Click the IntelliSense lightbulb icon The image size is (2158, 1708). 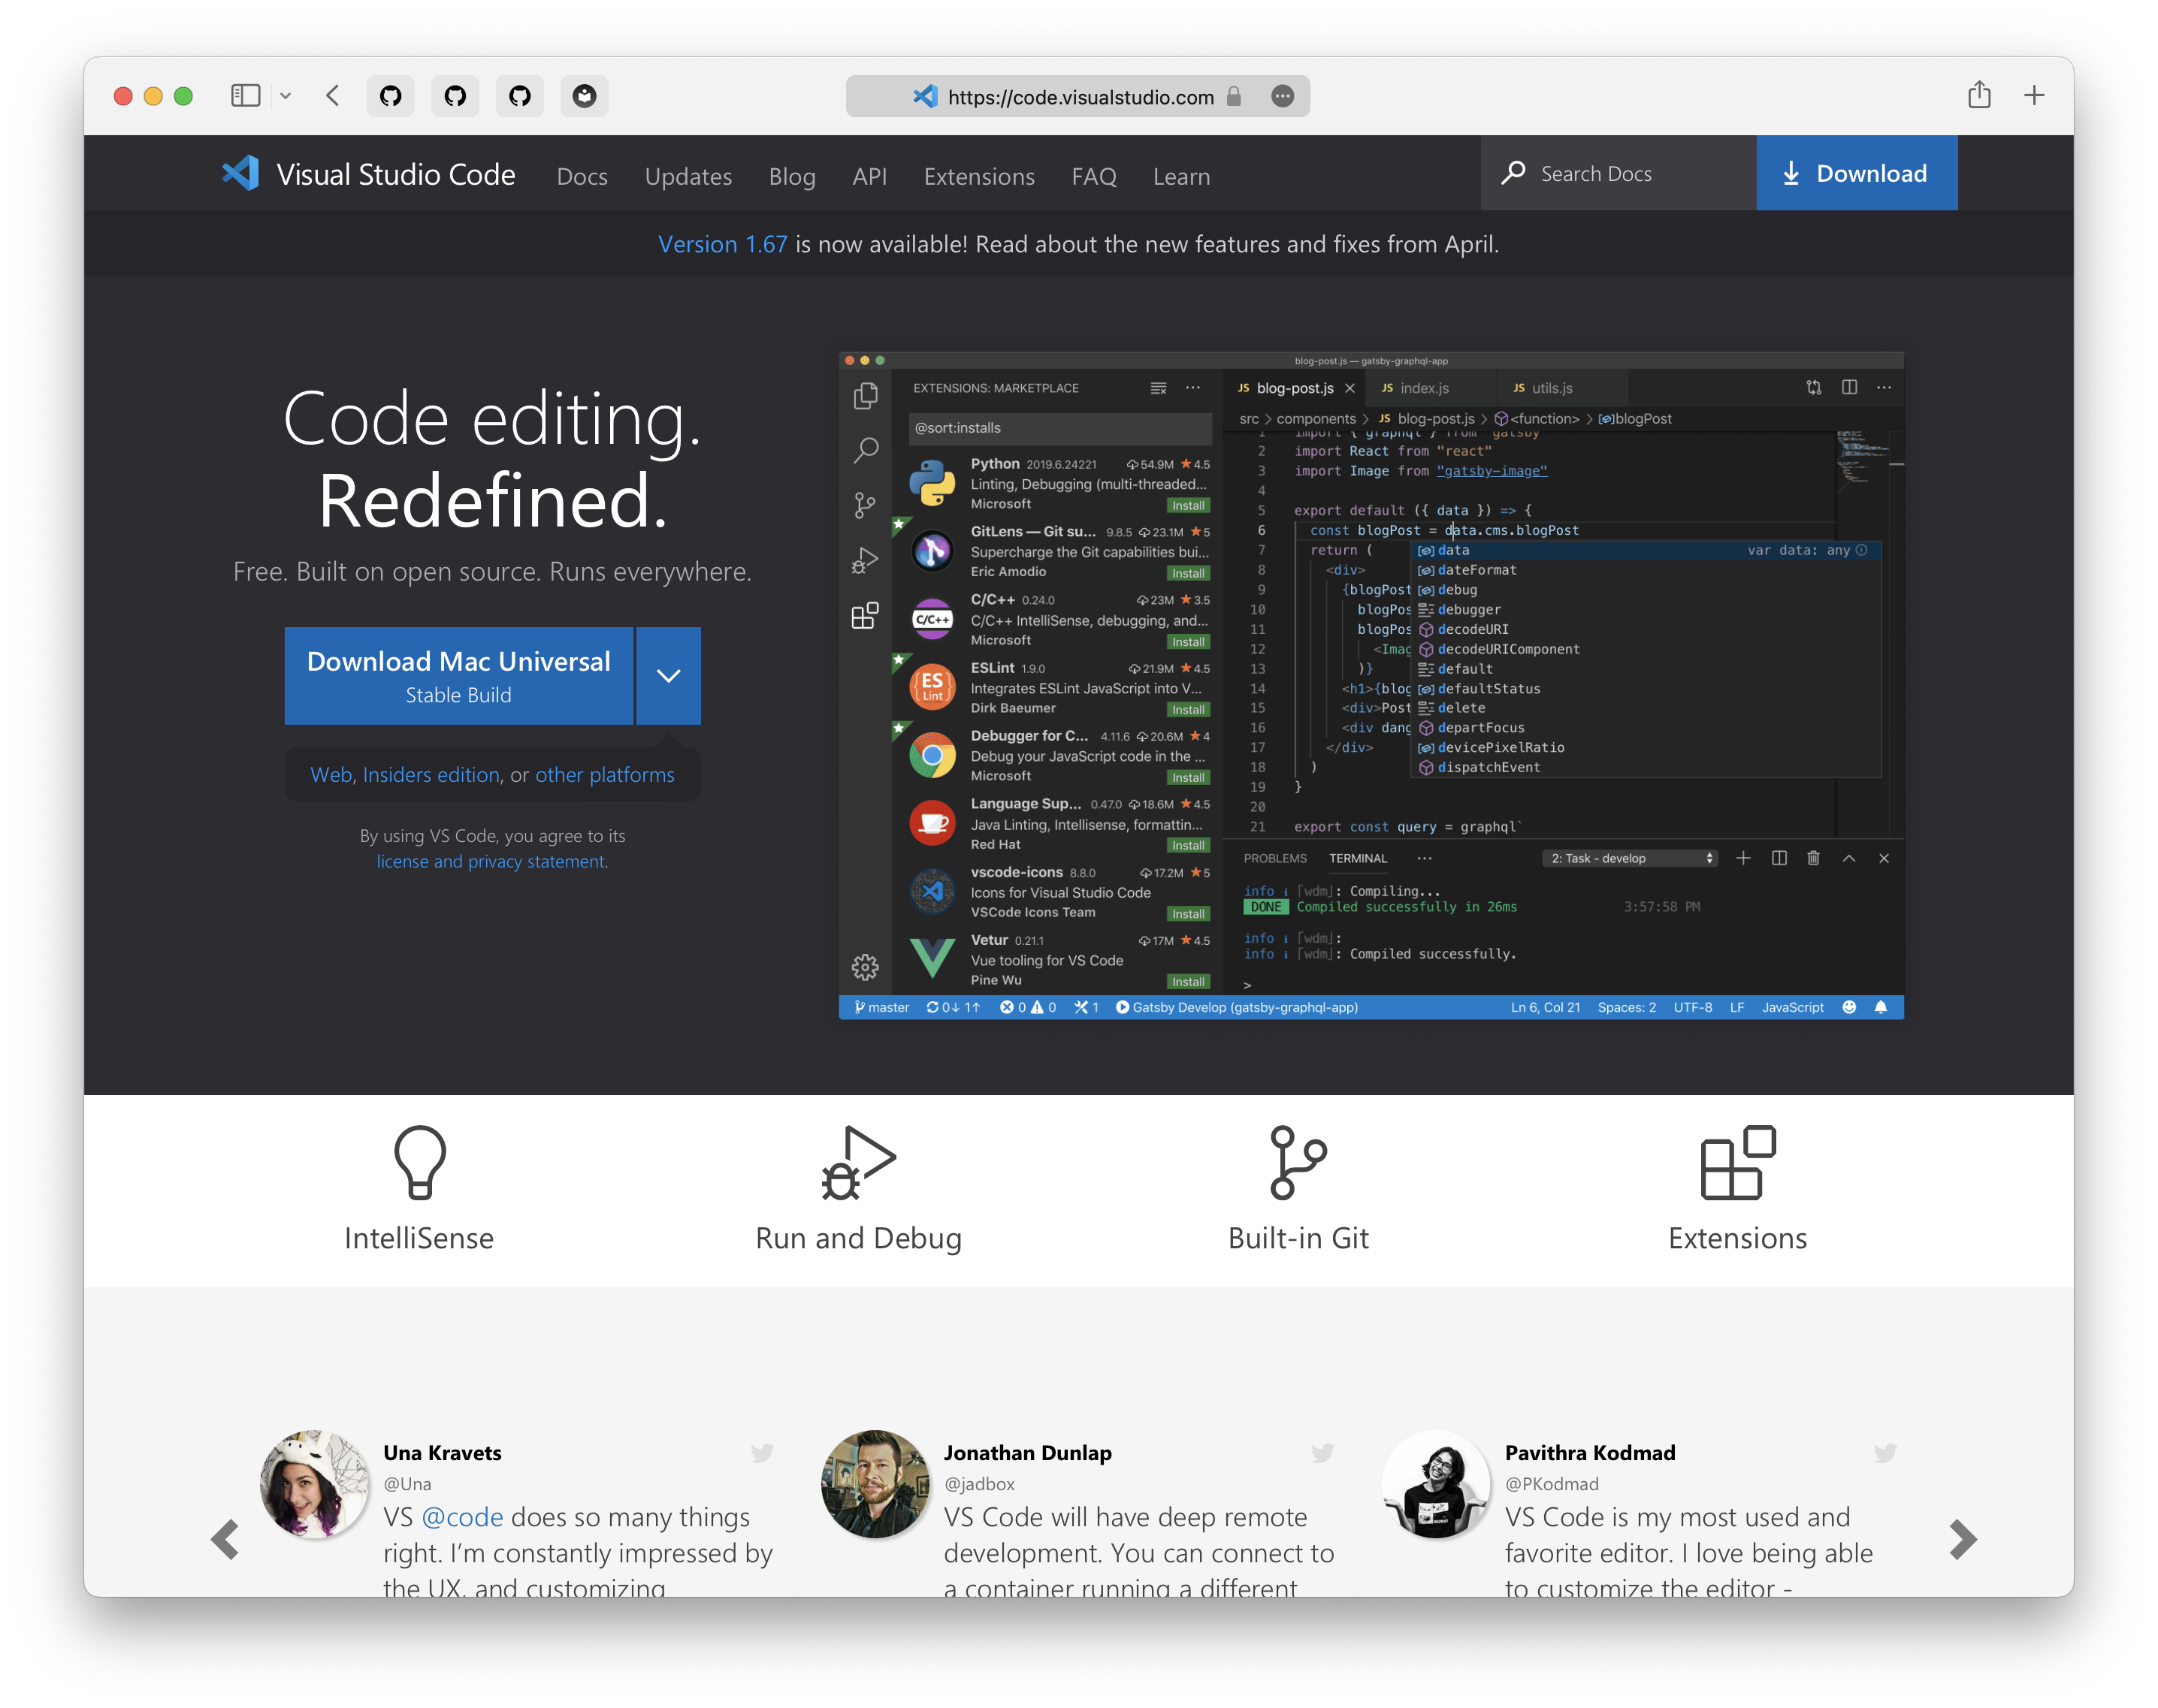point(419,1162)
